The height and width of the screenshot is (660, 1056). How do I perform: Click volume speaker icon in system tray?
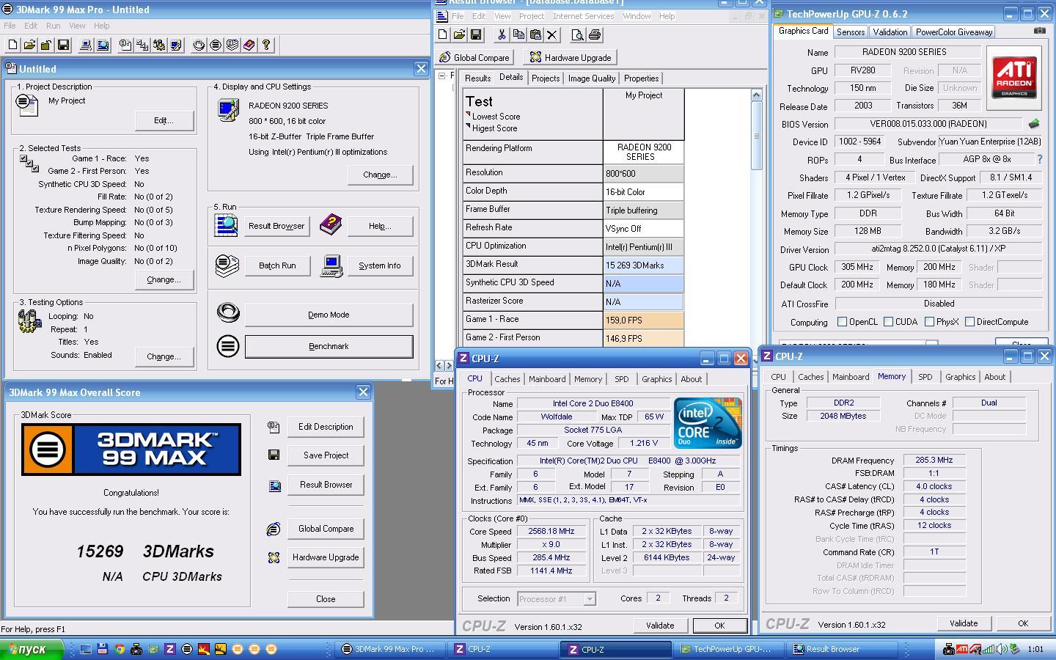pos(1001,649)
